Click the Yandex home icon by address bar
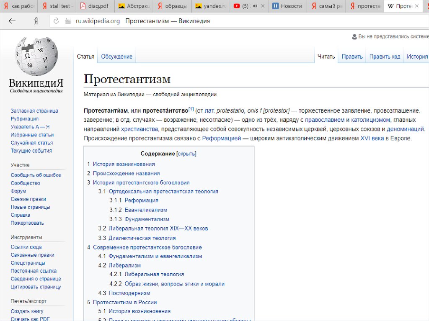The height and width of the screenshot is (321, 429). (36, 21)
